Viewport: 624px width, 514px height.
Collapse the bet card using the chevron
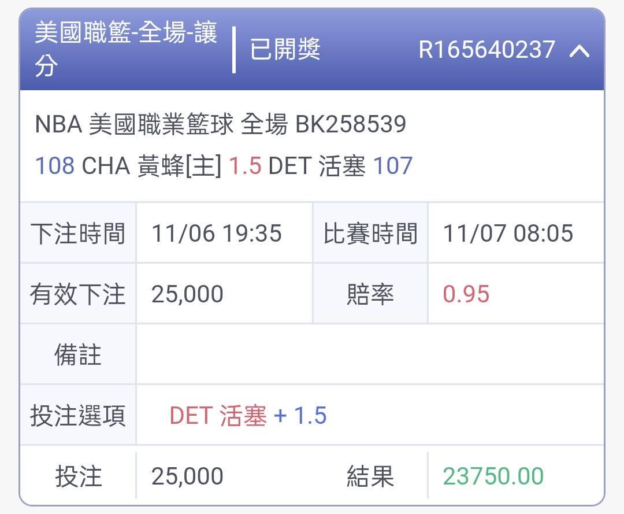point(579,51)
